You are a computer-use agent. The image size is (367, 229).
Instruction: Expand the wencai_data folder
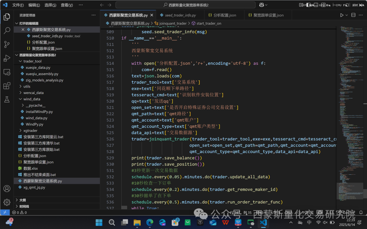pos(21,93)
